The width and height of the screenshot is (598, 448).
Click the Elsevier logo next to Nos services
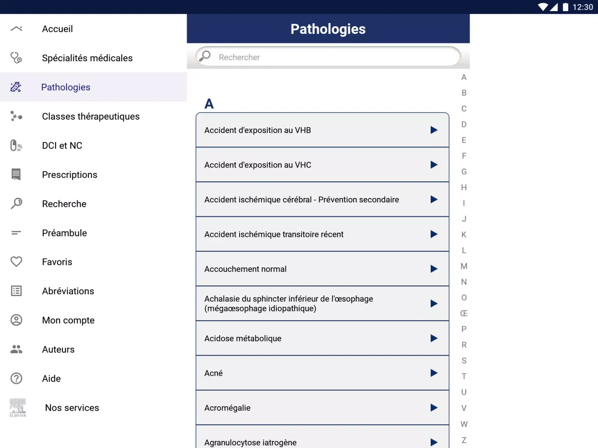tap(18, 408)
